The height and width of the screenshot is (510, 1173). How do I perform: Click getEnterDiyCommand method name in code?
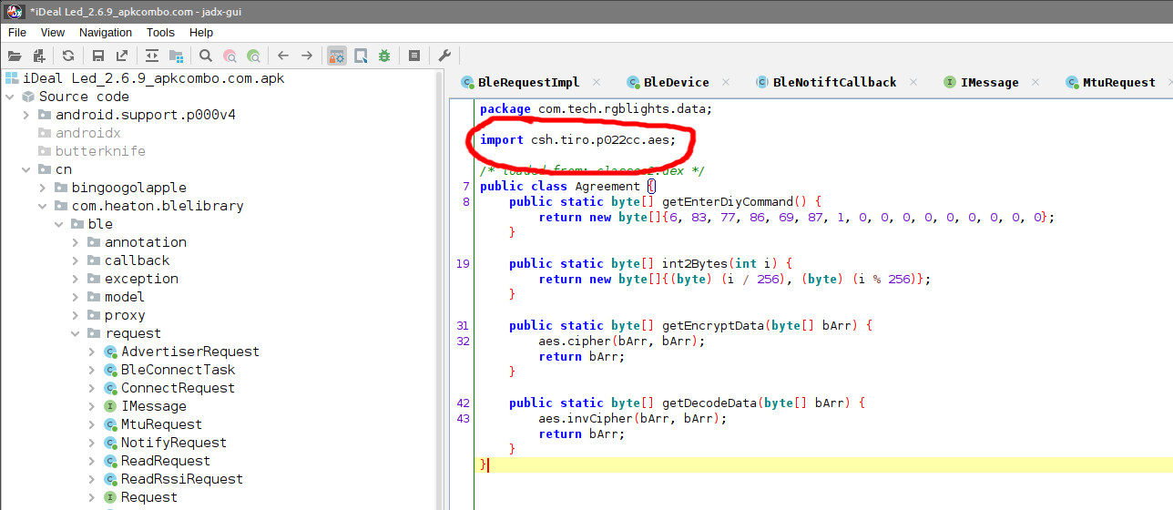[728, 201]
